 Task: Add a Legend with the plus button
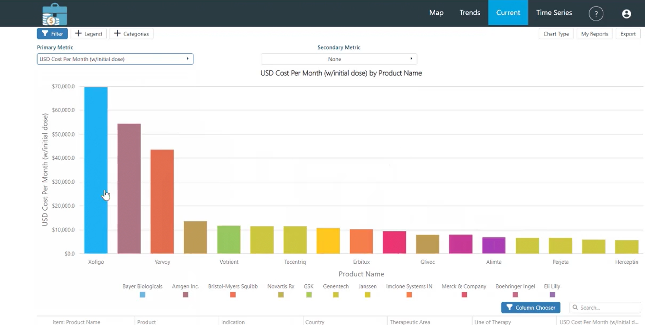click(x=88, y=34)
